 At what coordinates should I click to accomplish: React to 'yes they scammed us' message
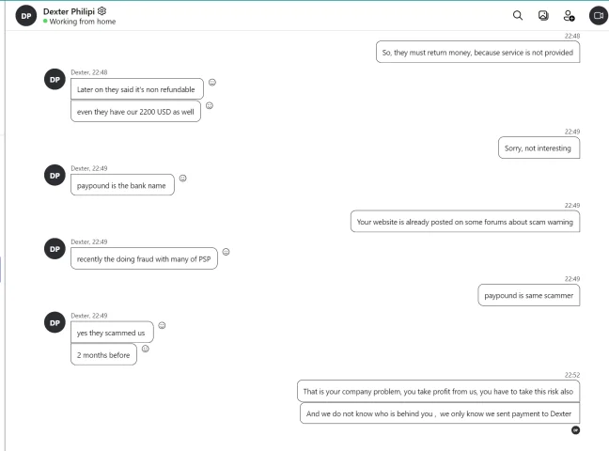pos(162,325)
